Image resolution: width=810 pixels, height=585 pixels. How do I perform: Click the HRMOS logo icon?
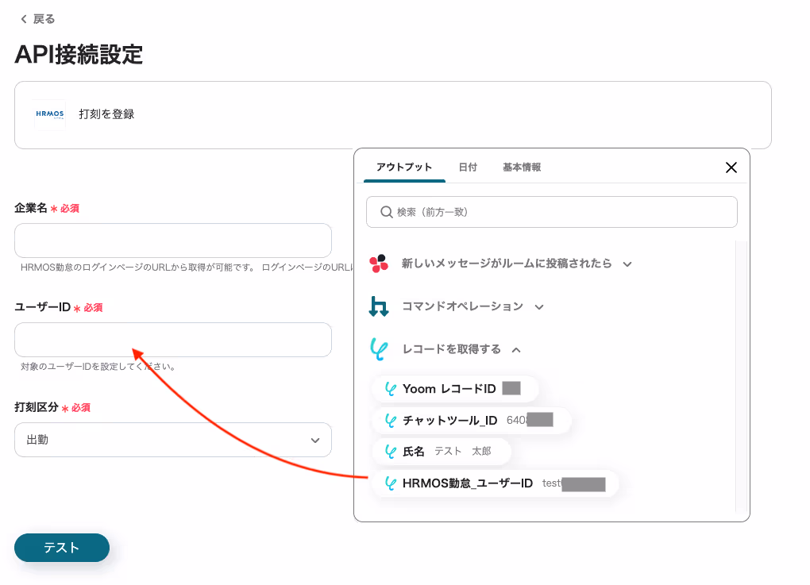point(49,114)
